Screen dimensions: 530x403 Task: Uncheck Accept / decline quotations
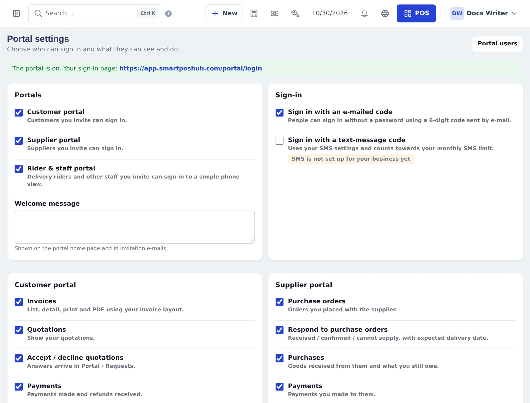(x=19, y=358)
